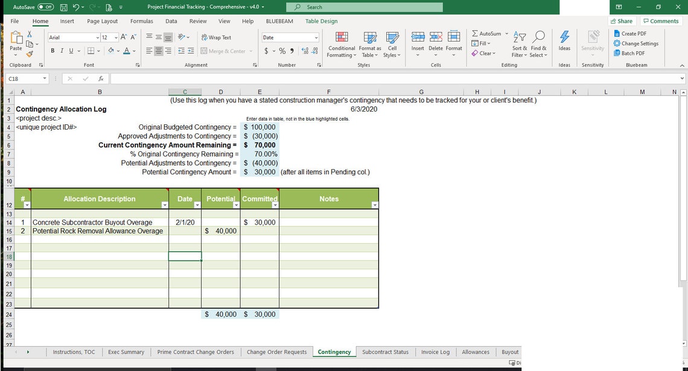688x371 pixels.
Task: Click the Wrap Text icon
Action: pyautogui.click(x=215, y=37)
